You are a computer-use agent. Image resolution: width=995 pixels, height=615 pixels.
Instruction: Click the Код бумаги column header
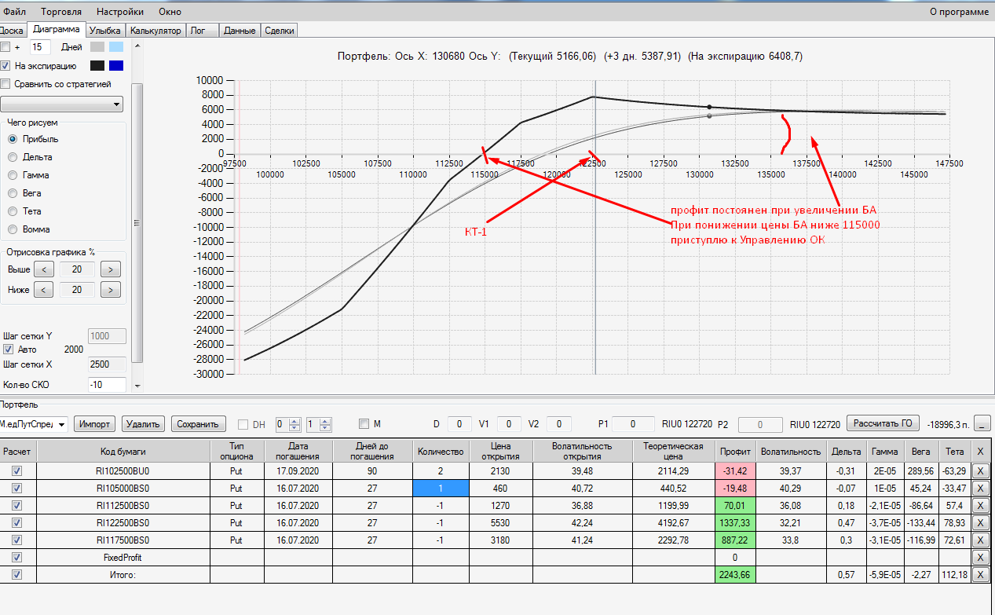(123, 451)
